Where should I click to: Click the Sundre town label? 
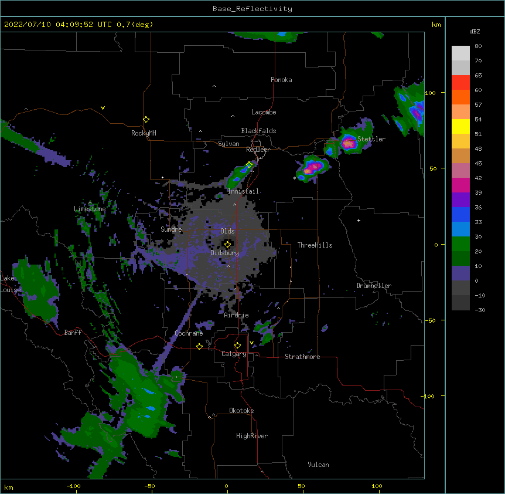coord(171,229)
